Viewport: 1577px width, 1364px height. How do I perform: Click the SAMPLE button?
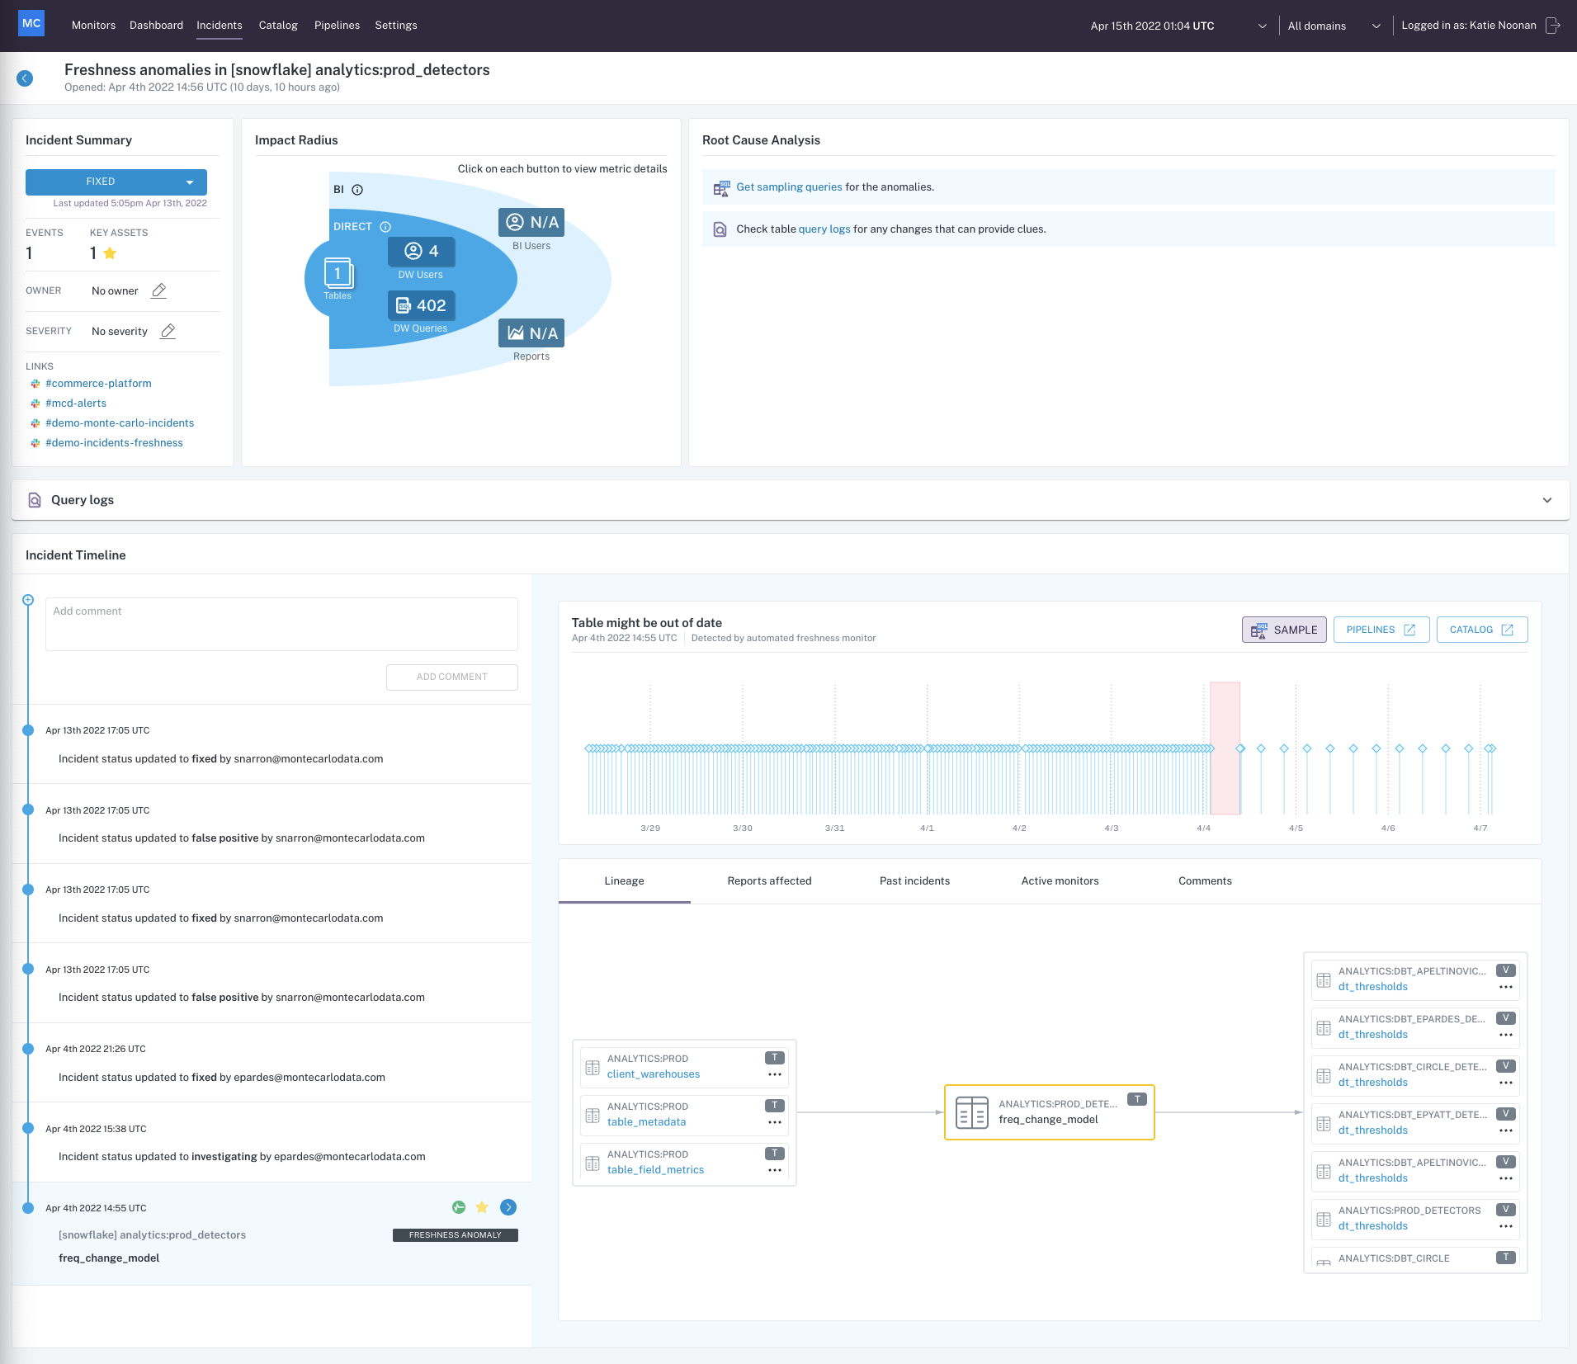coord(1284,630)
